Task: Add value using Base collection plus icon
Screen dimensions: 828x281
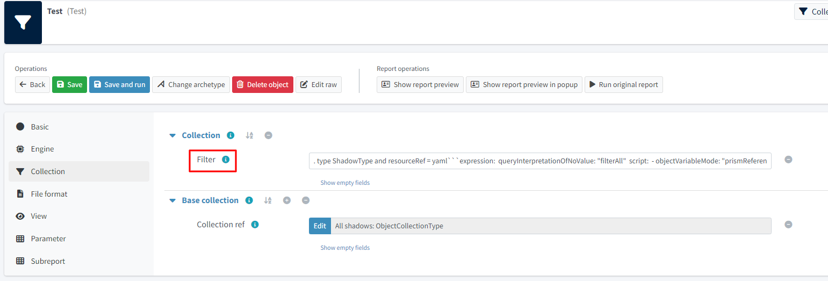Action: [x=287, y=200]
